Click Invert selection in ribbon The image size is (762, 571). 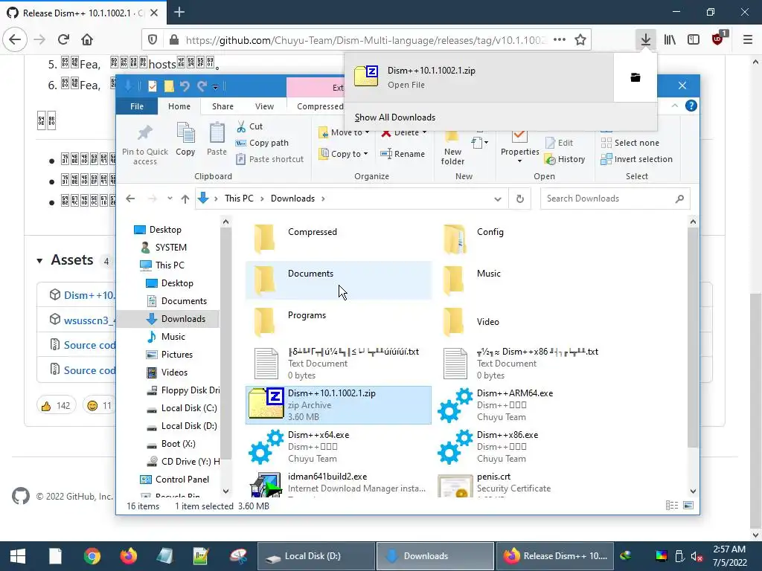coord(637,159)
